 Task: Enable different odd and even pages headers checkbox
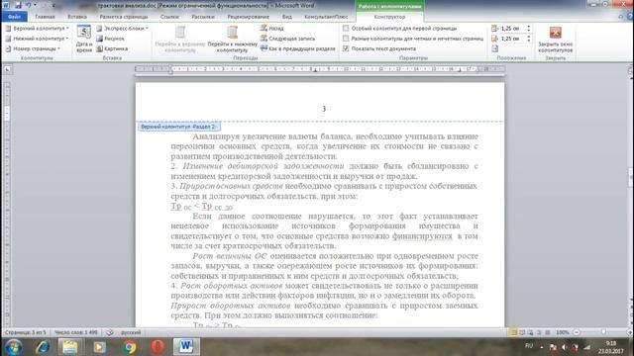346,39
